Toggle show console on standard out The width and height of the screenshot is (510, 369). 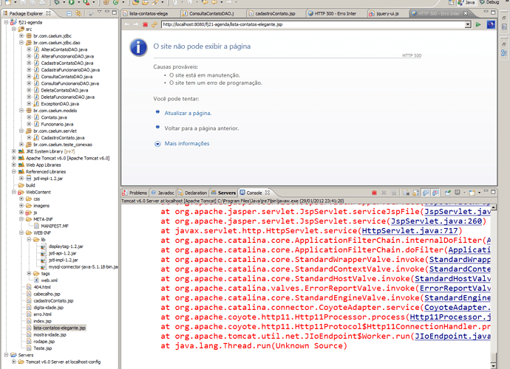426,193
